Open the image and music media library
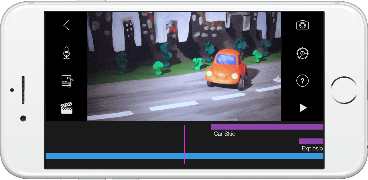This screenshot has height=180, width=368. (67, 81)
